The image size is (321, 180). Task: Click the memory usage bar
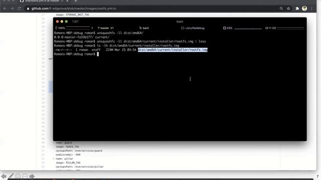tap(290, 28)
